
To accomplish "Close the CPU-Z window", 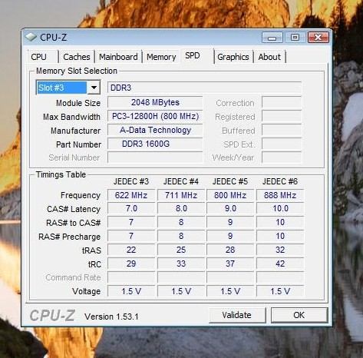I will coord(318,38).
